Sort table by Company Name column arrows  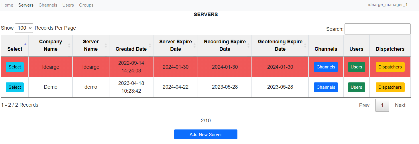[x=69, y=45]
